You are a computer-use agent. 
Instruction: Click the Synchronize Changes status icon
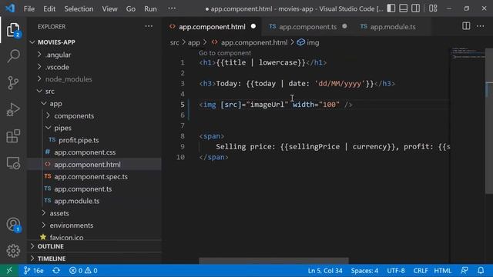[x=56, y=270]
